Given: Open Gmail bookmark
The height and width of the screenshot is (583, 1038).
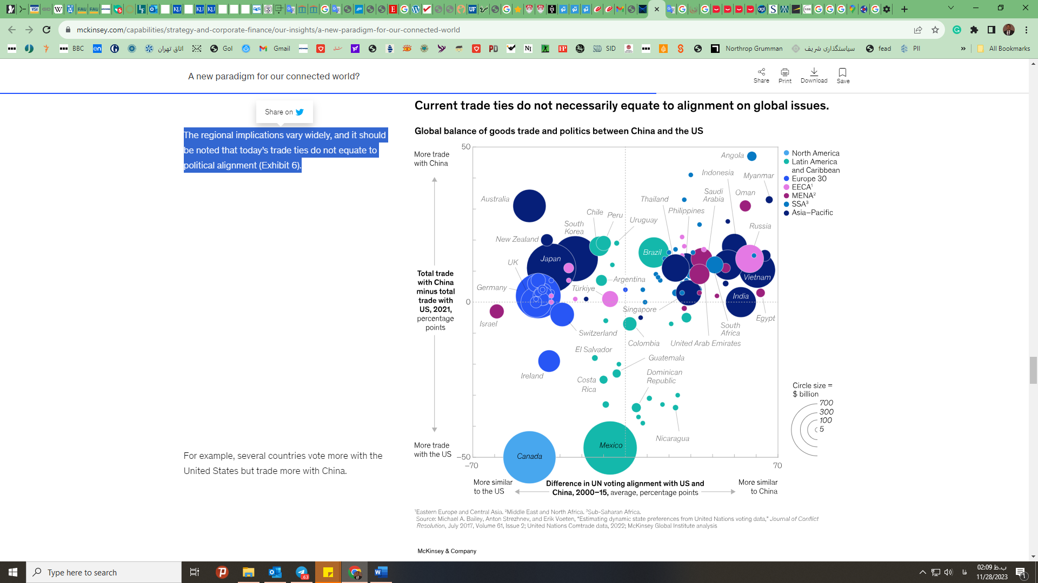Looking at the screenshot, I should (x=275, y=49).
